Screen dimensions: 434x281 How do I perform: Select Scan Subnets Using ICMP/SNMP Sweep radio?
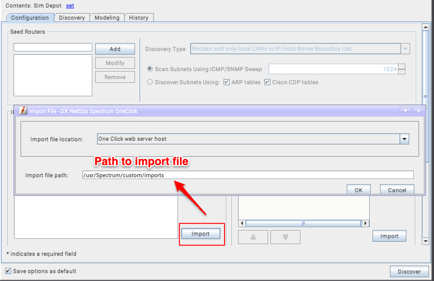pos(150,69)
